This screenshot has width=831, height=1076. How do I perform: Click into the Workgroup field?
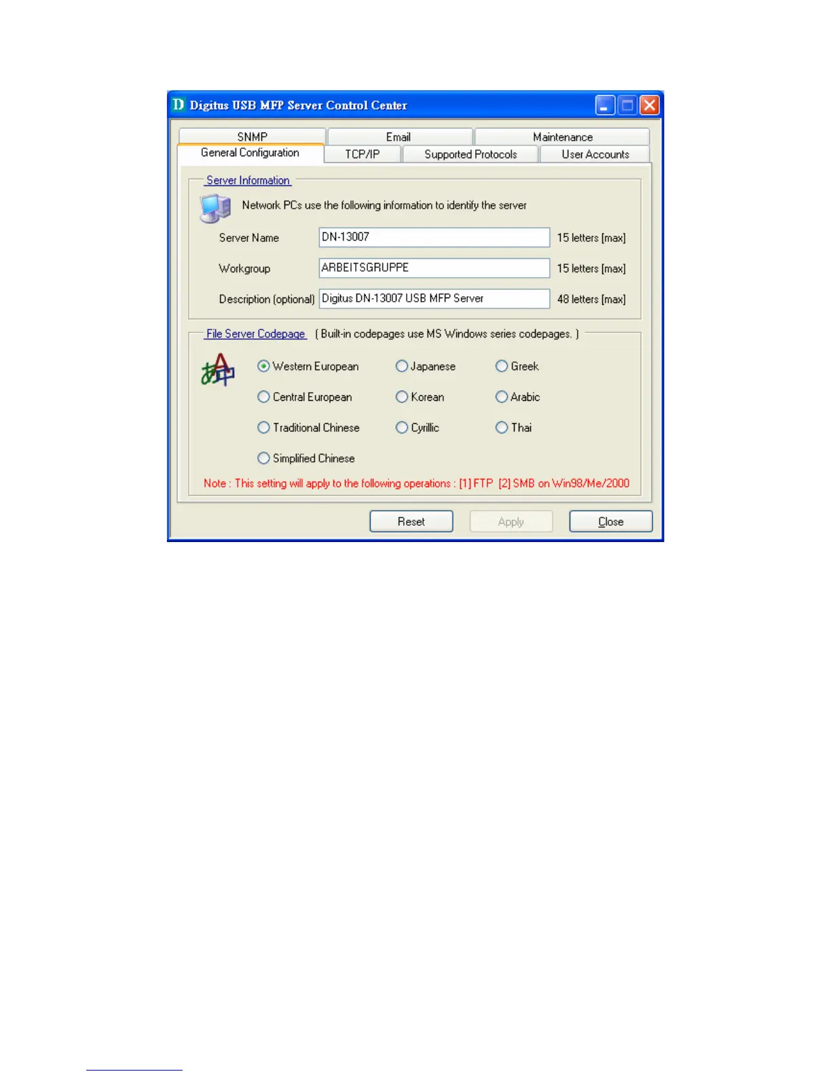click(435, 268)
